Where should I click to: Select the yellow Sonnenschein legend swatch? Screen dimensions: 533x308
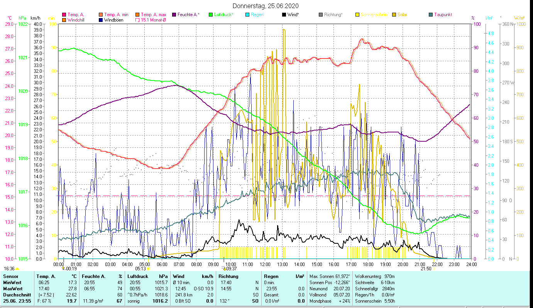tap(357, 15)
